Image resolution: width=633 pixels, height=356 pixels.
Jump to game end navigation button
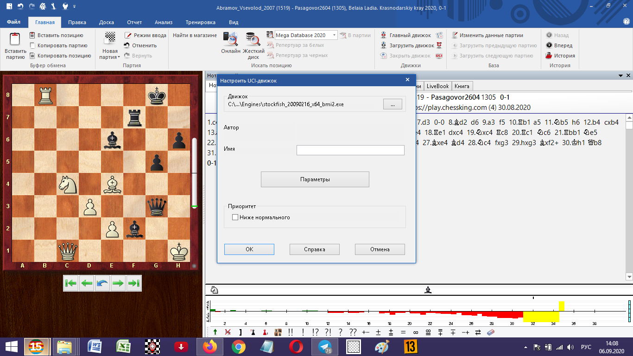[x=134, y=283]
